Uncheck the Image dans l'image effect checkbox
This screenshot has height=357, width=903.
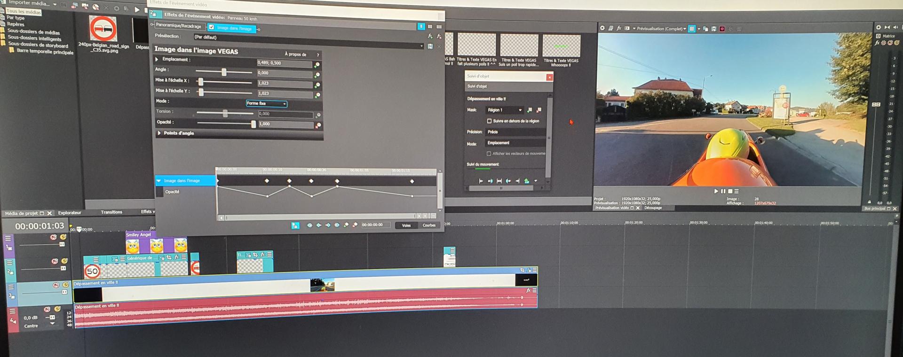pyautogui.click(x=212, y=27)
